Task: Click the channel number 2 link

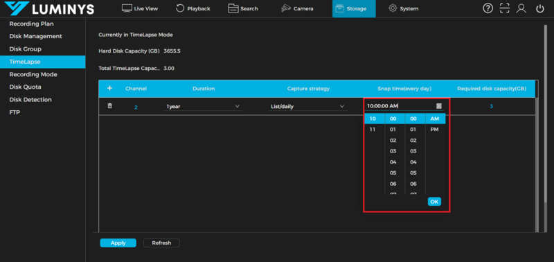Action: [136, 107]
